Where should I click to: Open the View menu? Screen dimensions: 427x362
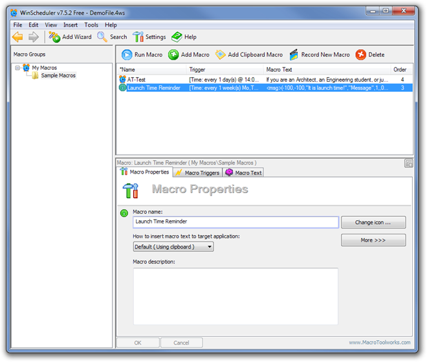click(x=51, y=25)
